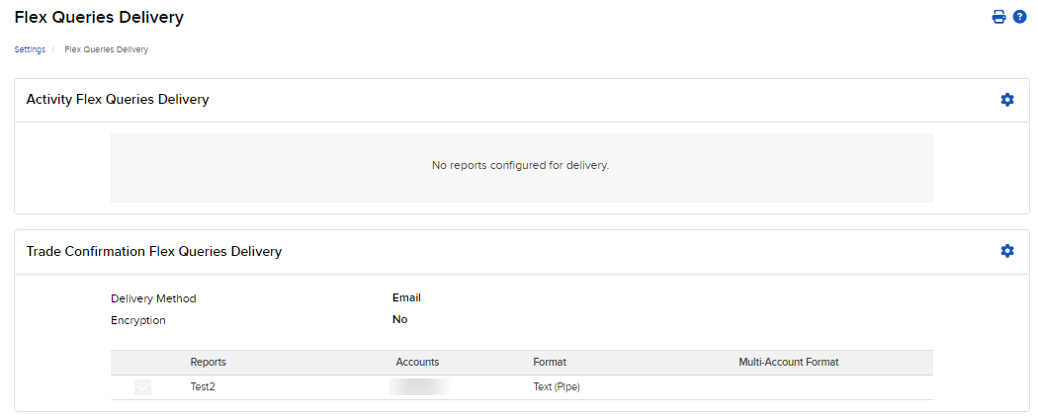This screenshot has height=419, width=1038.
Task: Configure Activity Flex Queries Delivery via gear
Action: click(x=1007, y=100)
